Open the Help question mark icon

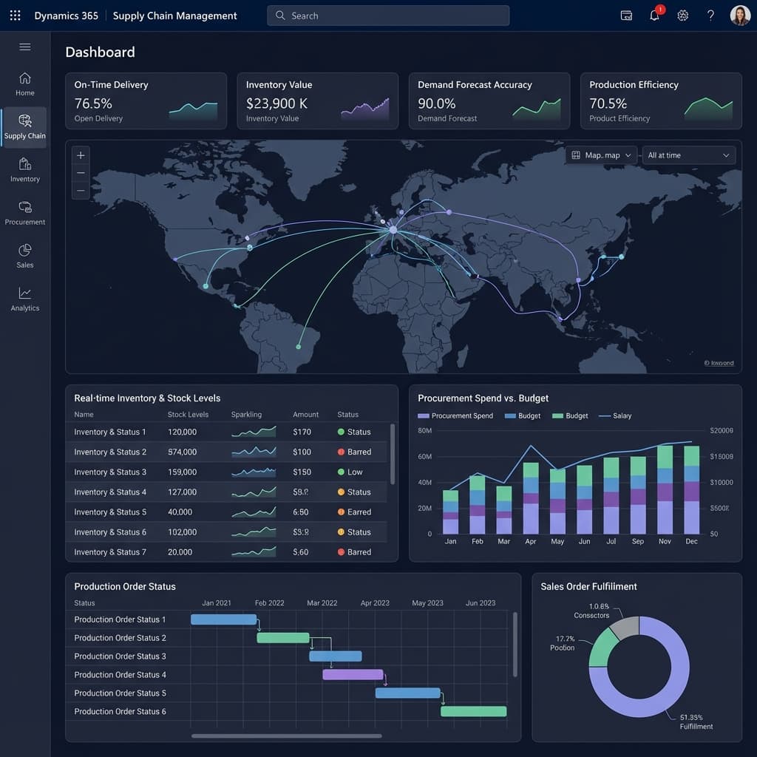pos(710,15)
